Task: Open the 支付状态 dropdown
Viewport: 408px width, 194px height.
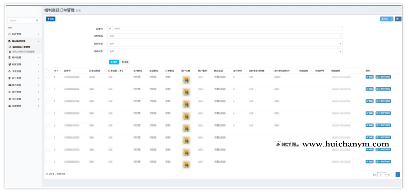Action: click(225, 36)
